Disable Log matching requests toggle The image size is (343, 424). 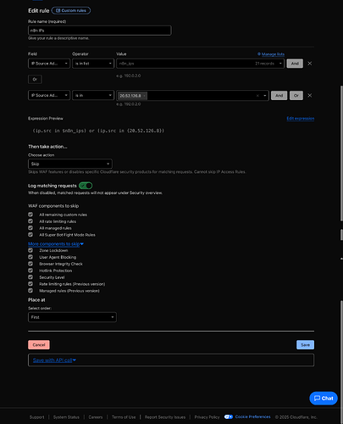point(86,186)
